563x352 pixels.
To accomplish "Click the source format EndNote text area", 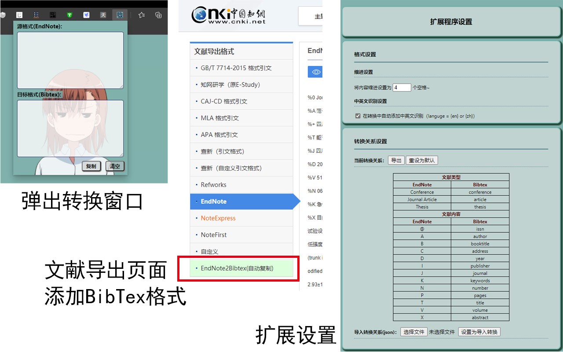I will point(70,60).
